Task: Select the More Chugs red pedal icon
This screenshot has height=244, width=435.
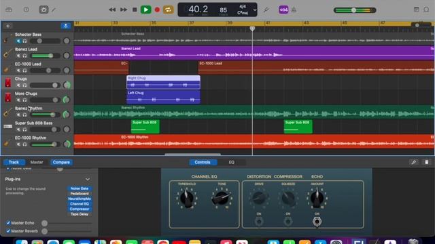Action: coord(7,97)
